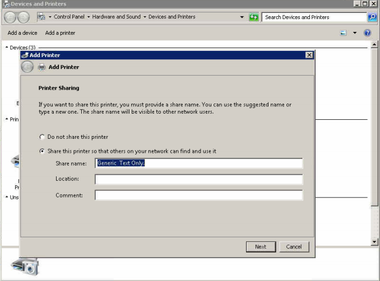Minimize the Devices and Printers window
This screenshot has width=380, height=281.
click(x=356, y=4)
